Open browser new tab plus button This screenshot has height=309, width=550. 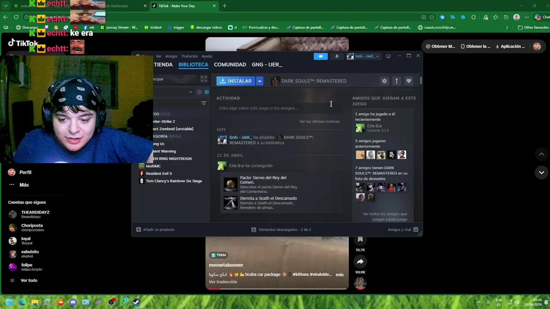224,6
